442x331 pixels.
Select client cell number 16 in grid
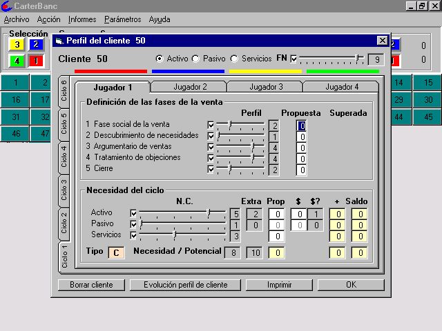point(16,100)
